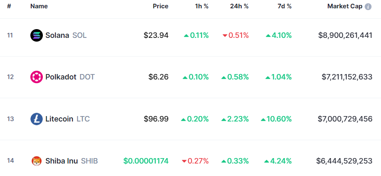Open the Shiba Inu name link
The height and width of the screenshot is (176, 381).
click(62, 161)
